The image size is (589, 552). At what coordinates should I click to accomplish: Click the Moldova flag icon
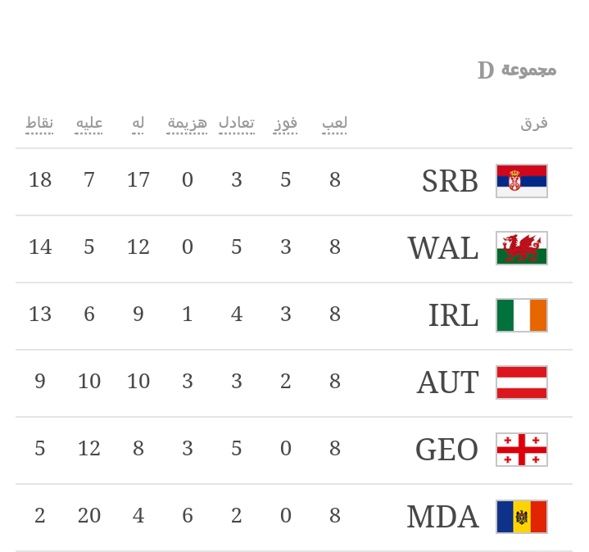point(522,517)
